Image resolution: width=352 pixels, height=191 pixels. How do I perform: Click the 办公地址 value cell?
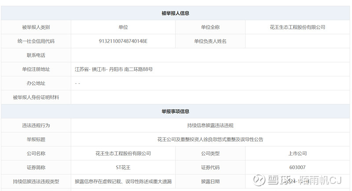tap(210, 83)
